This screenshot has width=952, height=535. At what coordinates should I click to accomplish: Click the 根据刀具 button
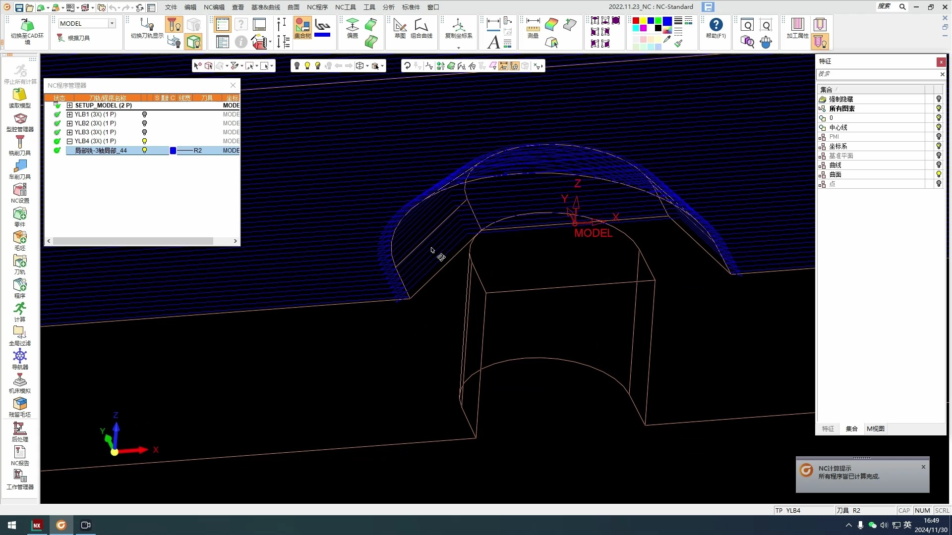click(73, 38)
